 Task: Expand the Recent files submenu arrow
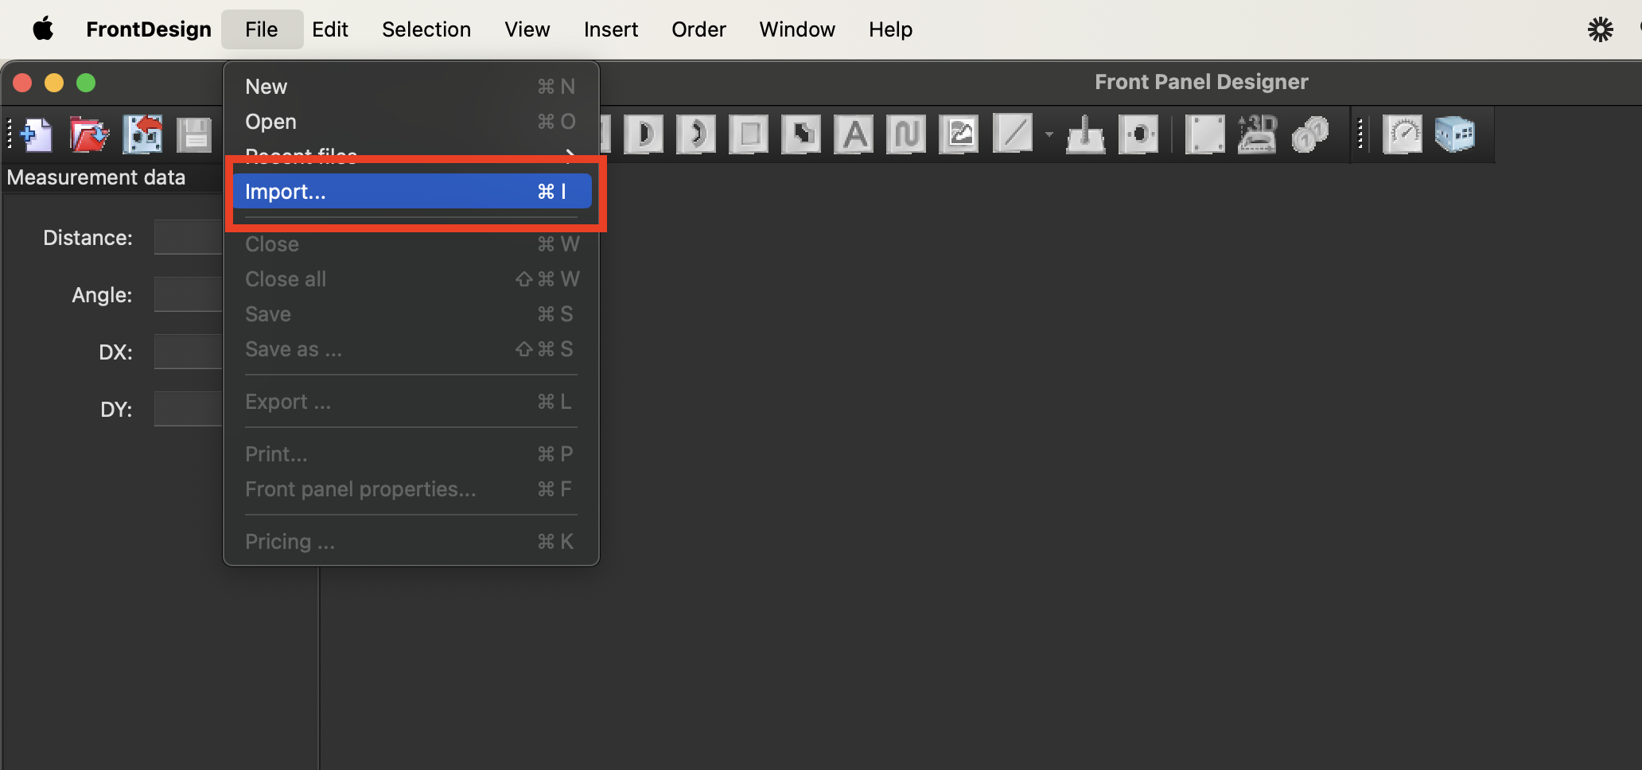point(570,154)
